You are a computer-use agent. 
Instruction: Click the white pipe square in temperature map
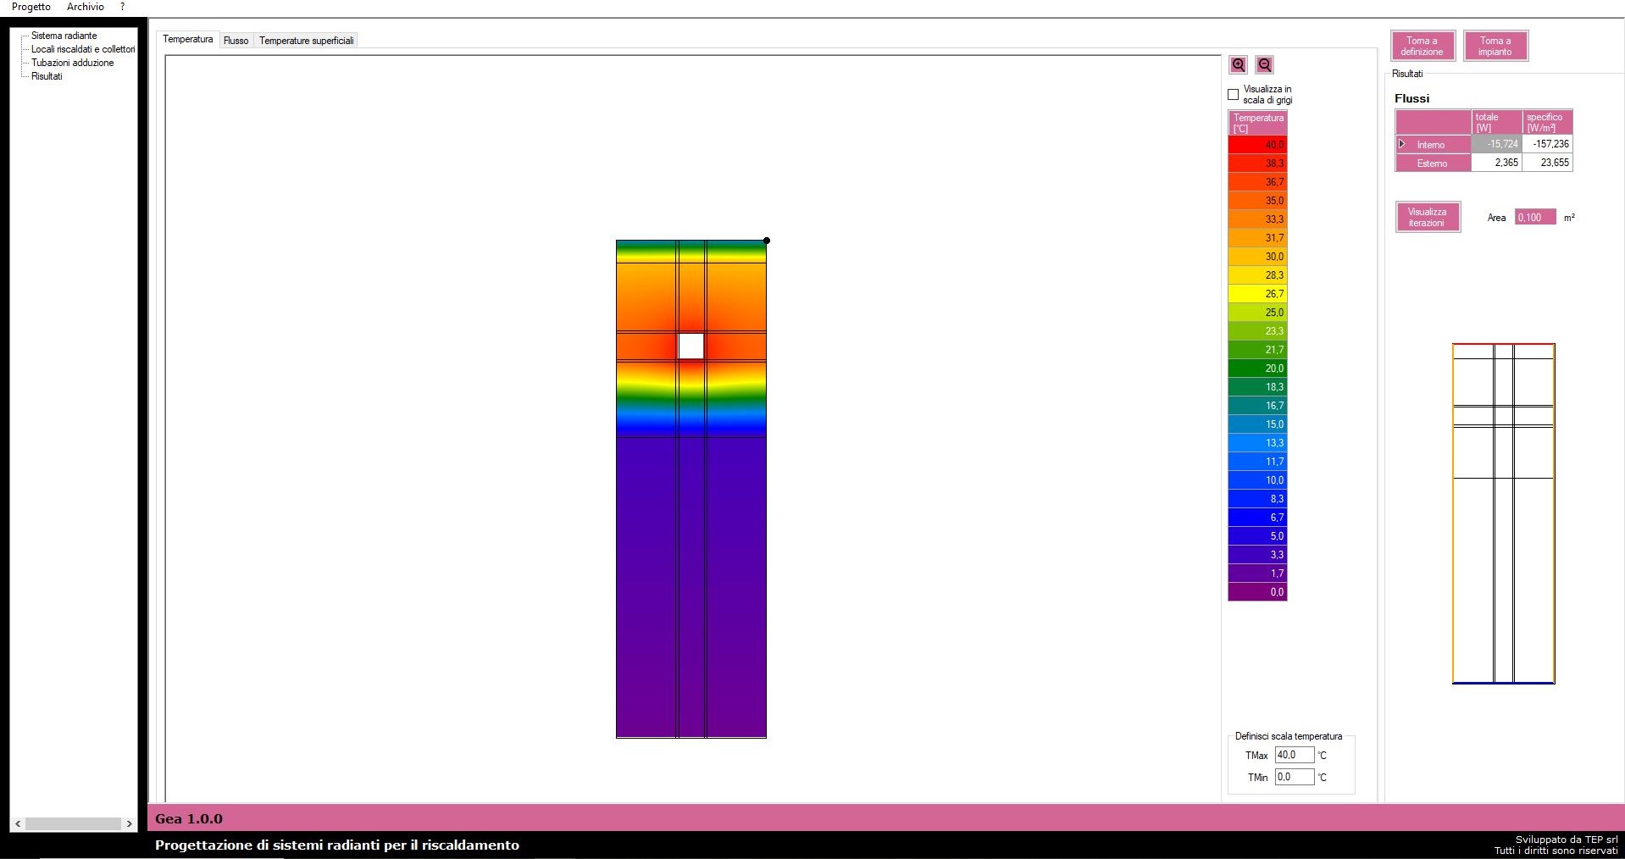pos(691,346)
